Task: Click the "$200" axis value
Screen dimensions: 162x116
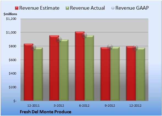Action: (12, 87)
